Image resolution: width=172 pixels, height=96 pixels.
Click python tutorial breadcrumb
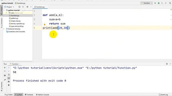(x=7, y=3)
